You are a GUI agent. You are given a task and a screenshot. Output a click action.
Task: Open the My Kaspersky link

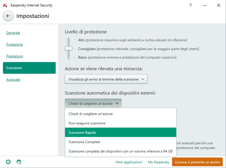pyautogui.click(x=159, y=162)
